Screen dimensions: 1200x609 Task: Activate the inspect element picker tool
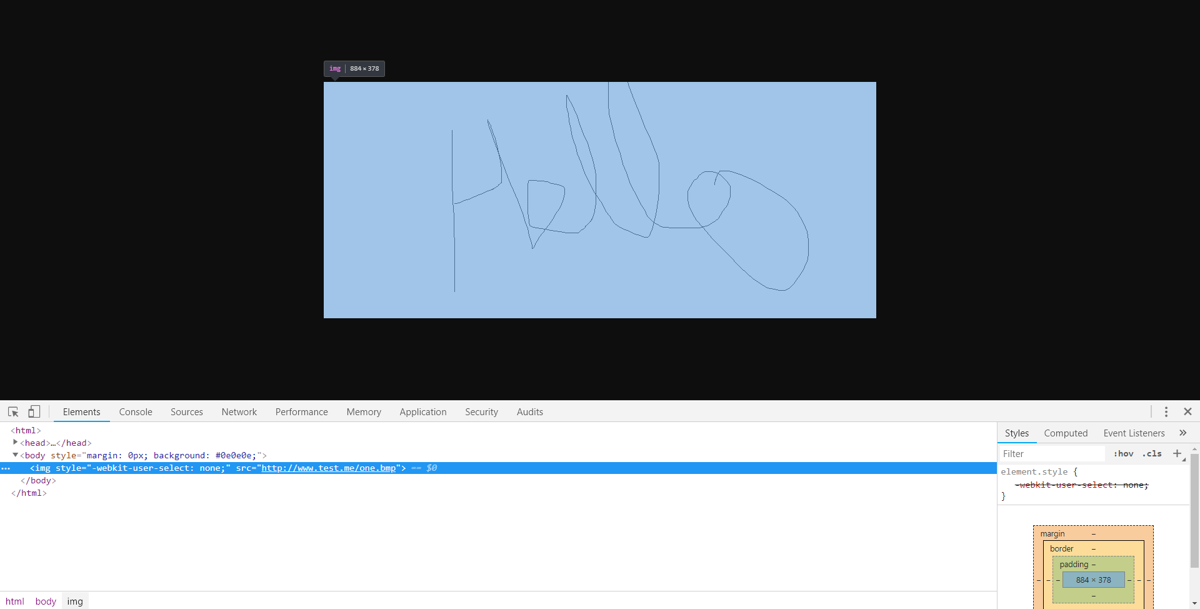pyautogui.click(x=13, y=411)
